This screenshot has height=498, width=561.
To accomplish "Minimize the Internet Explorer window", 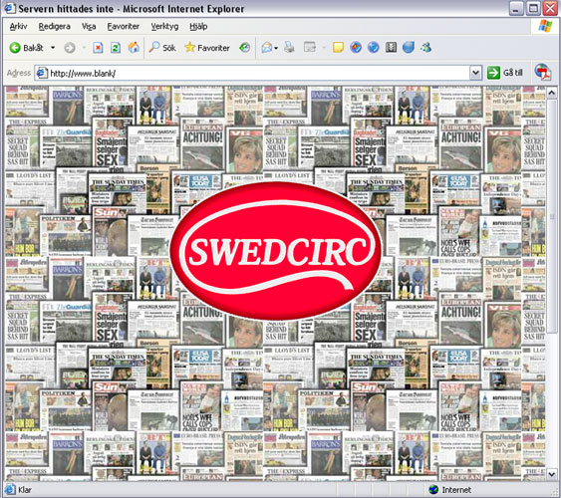I will click(x=516, y=9).
